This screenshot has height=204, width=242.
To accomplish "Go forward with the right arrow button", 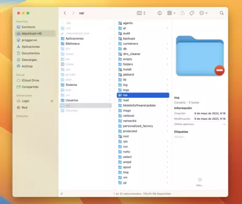I will click(x=73, y=13).
